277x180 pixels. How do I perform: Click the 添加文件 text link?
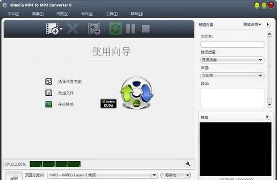pyautogui.click(x=66, y=93)
